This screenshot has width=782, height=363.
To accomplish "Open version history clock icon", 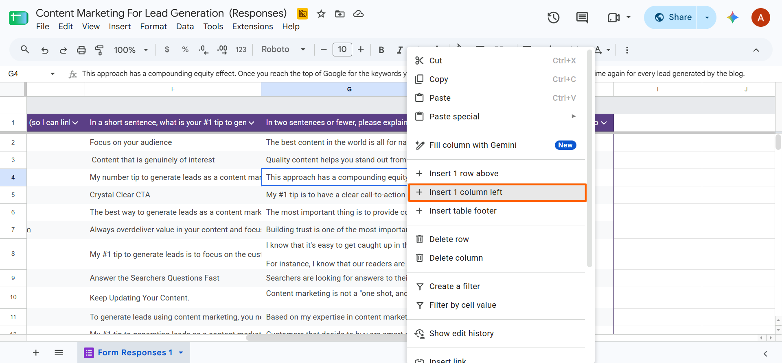I will pyautogui.click(x=553, y=17).
